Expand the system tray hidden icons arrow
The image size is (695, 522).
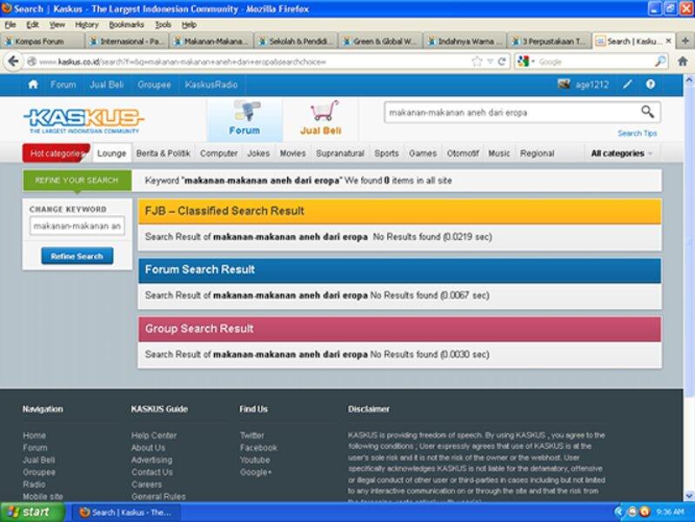(x=618, y=512)
